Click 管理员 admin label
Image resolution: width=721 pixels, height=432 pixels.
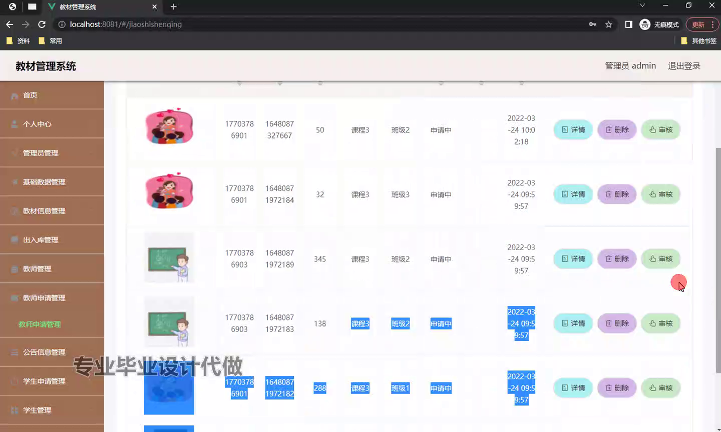(x=630, y=66)
